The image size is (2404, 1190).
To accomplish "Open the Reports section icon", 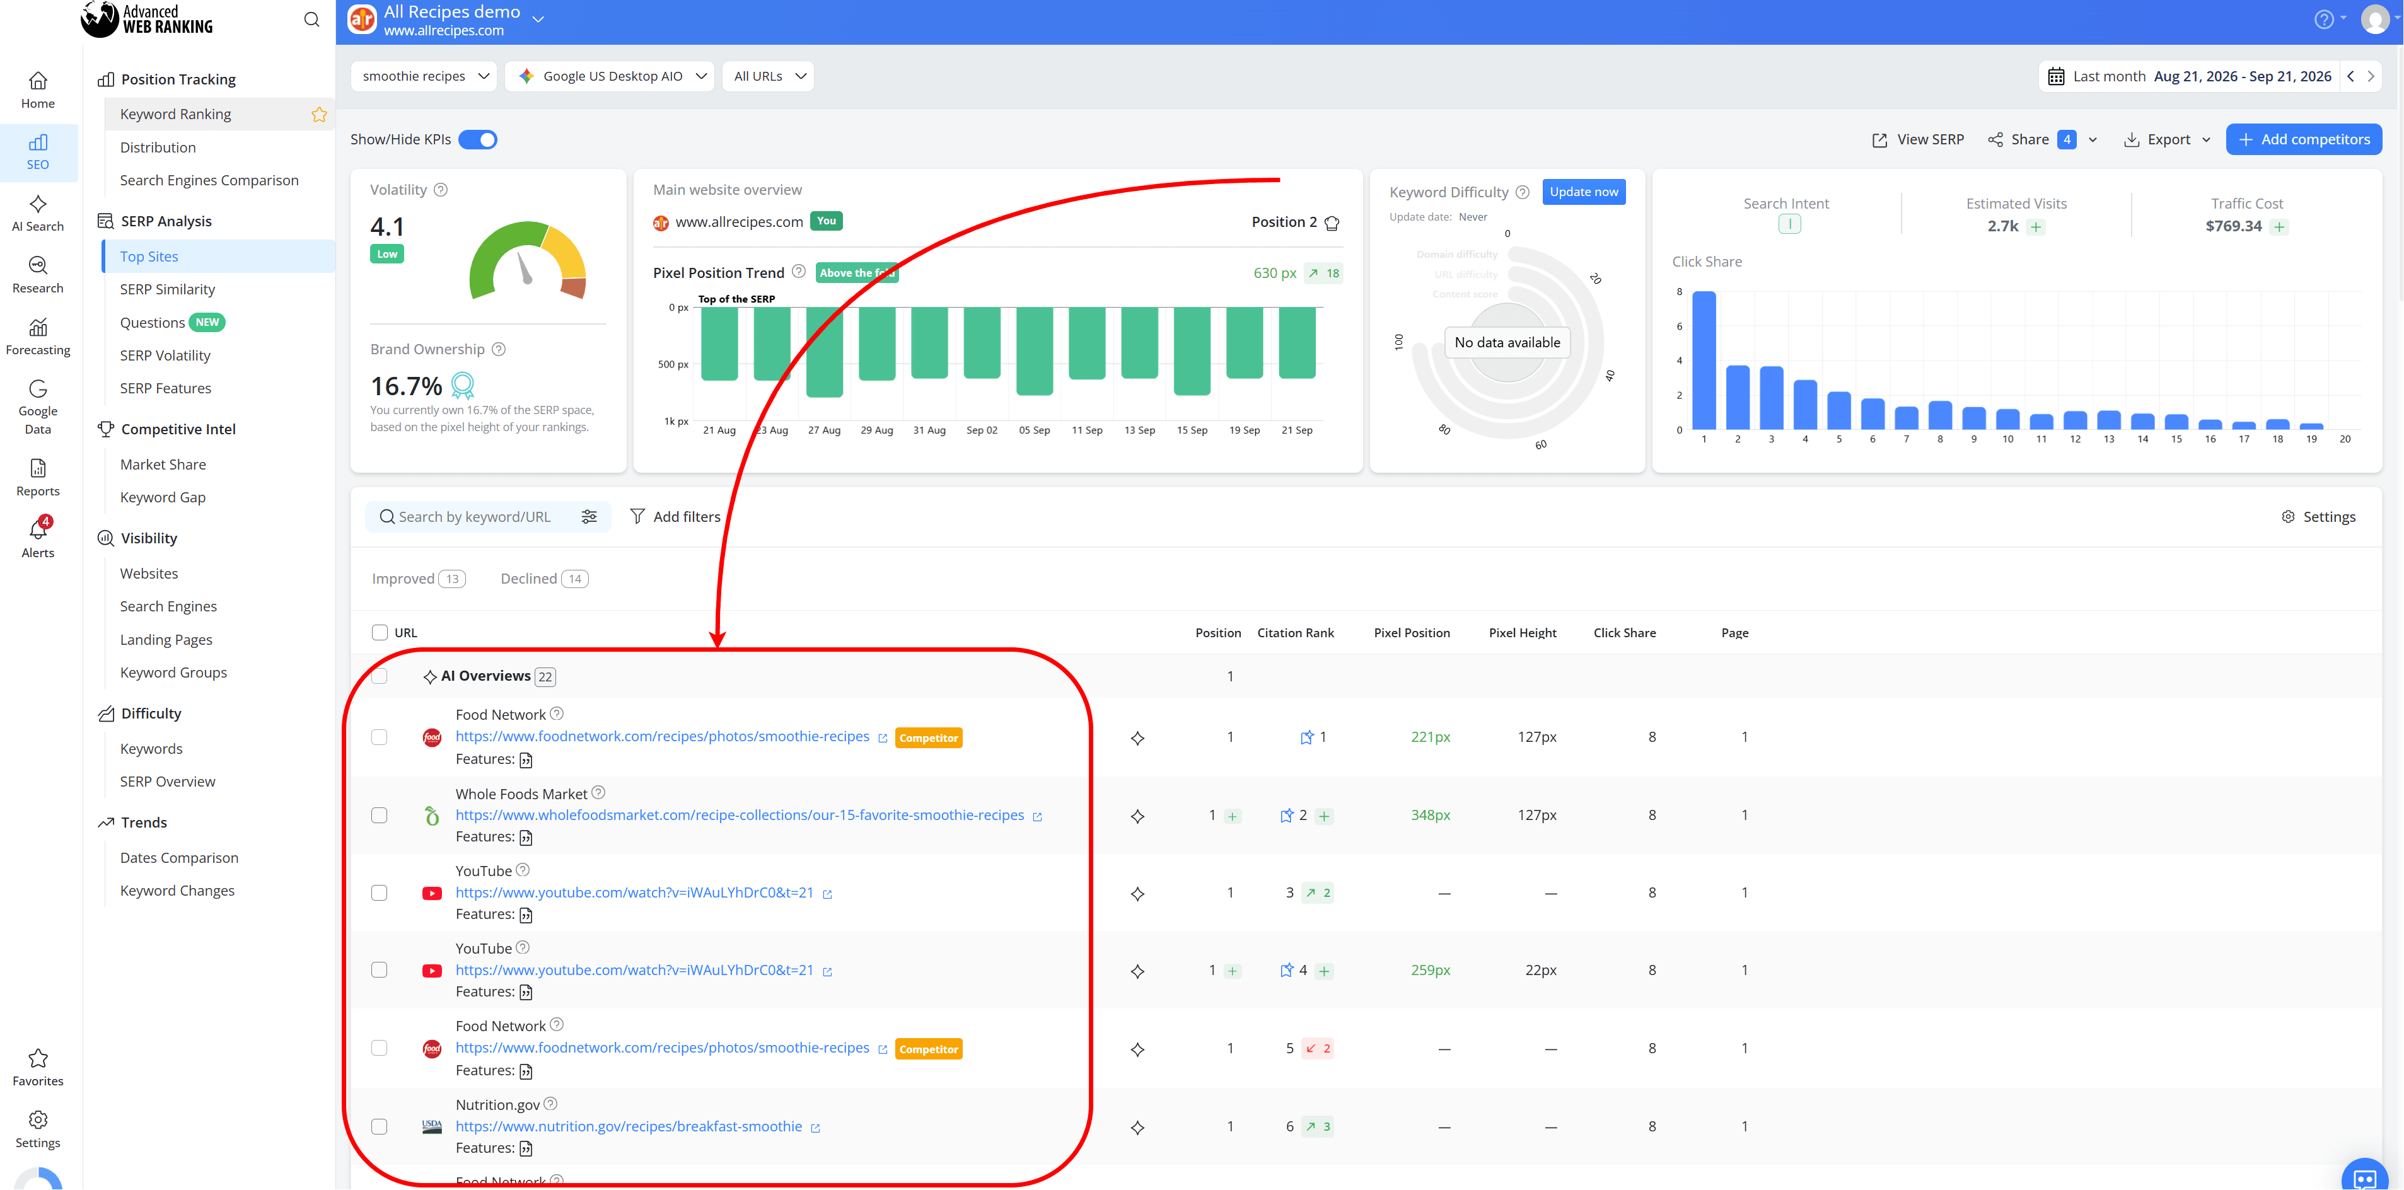I will 37,468.
